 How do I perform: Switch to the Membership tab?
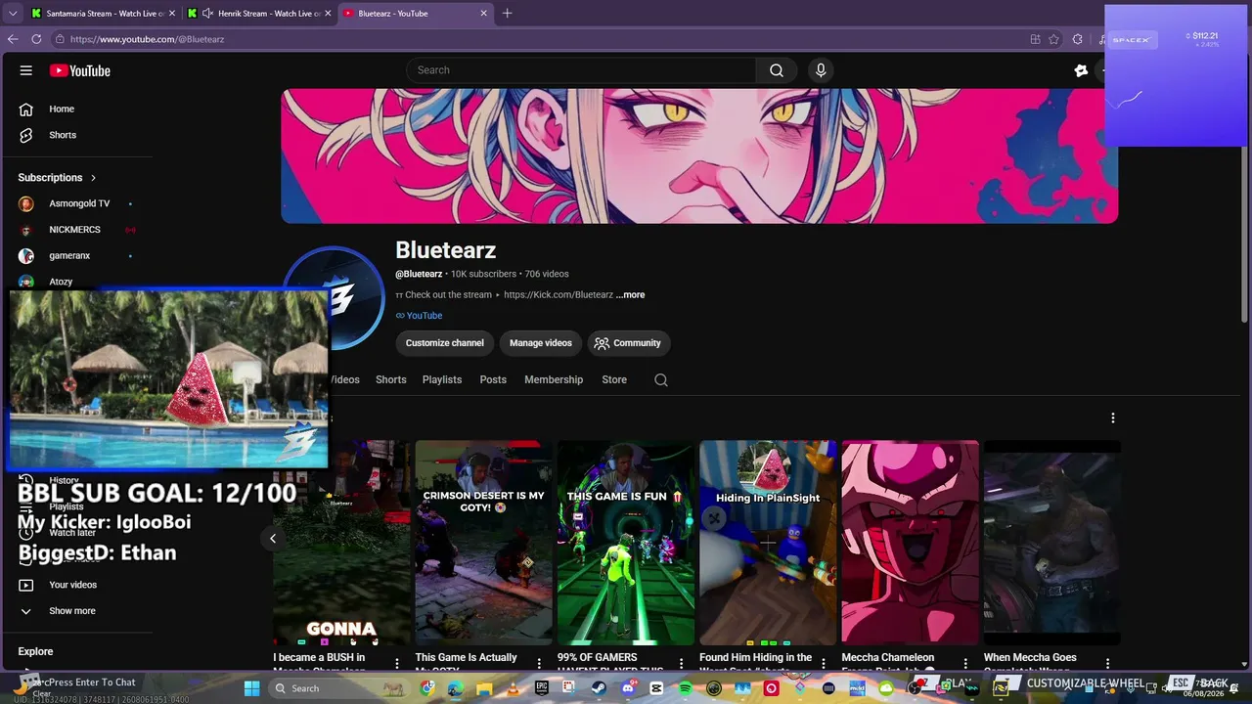pyautogui.click(x=554, y=379)
